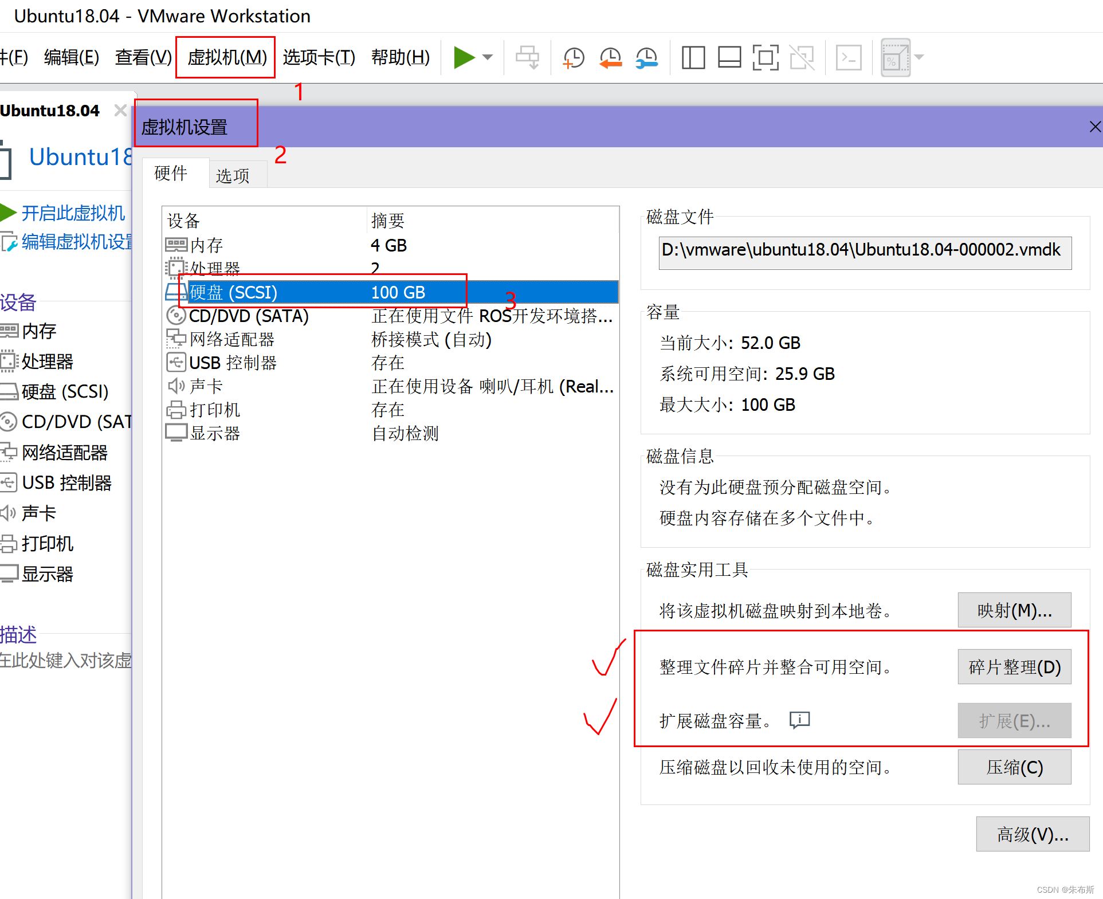Toggle the library sidebar view icon

693,57
